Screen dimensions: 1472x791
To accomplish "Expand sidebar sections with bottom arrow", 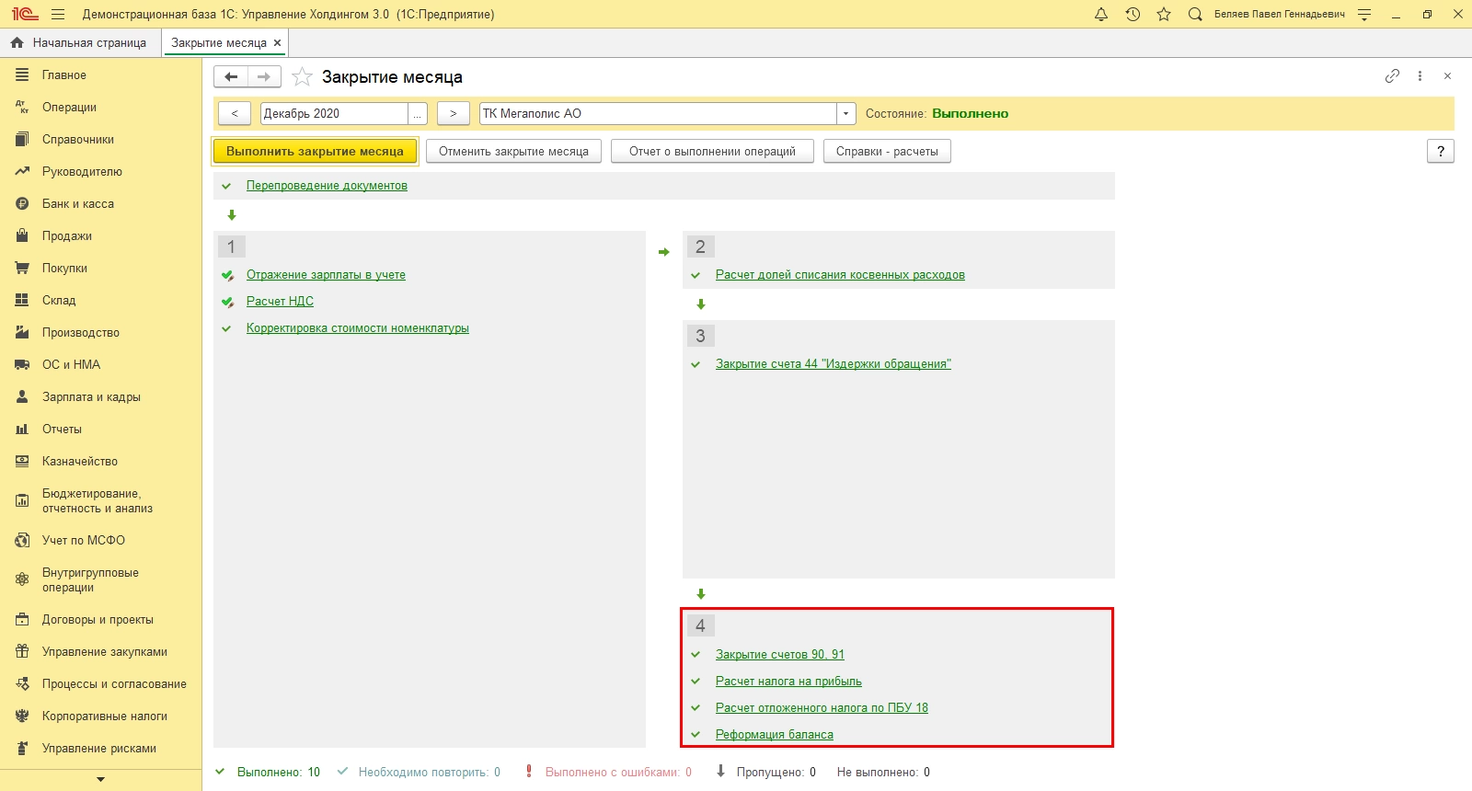I will point(100,780).
